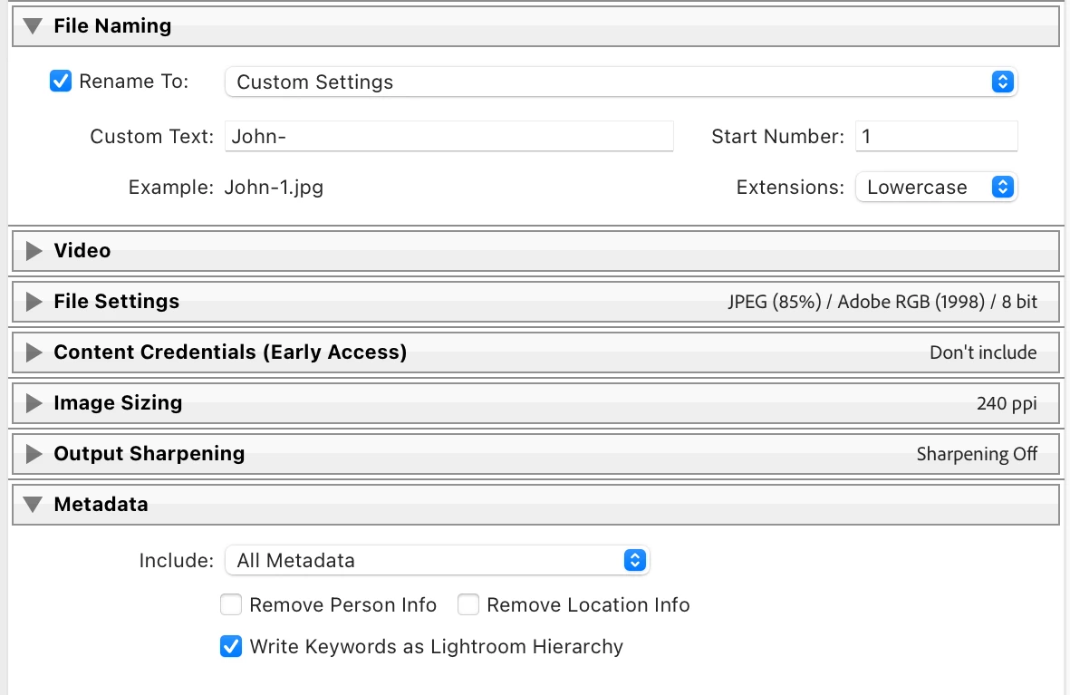Enable Remove Person Info checkbox
The width and height of the screenshot is (1070, 695).
(231, 605)
